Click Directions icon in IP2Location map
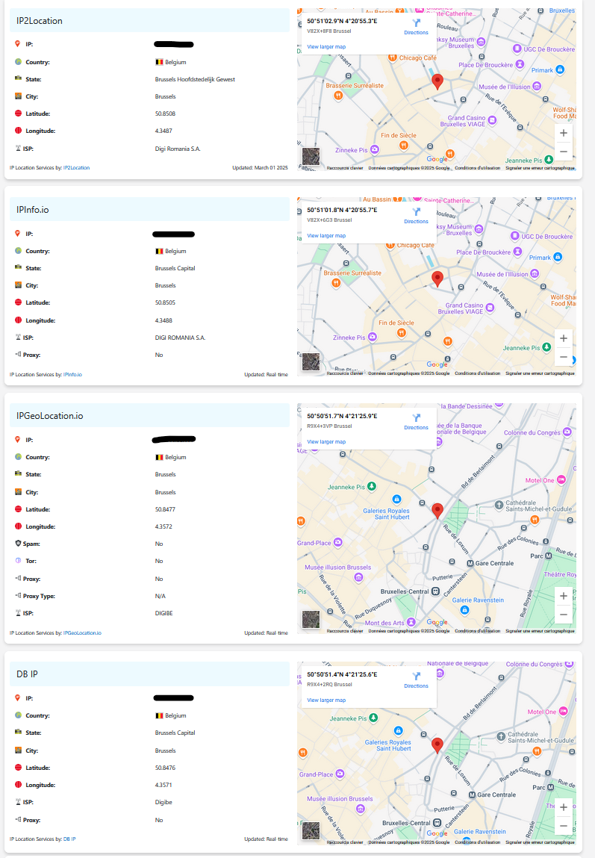This screenshot has width=595, height=858. tap(416, 23)
